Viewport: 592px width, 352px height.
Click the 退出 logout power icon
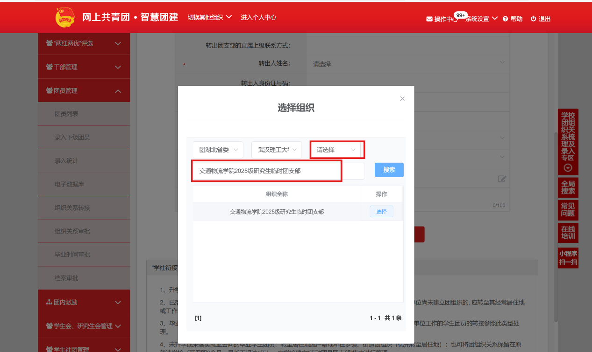pyautogui.click(x=533, y=19)
